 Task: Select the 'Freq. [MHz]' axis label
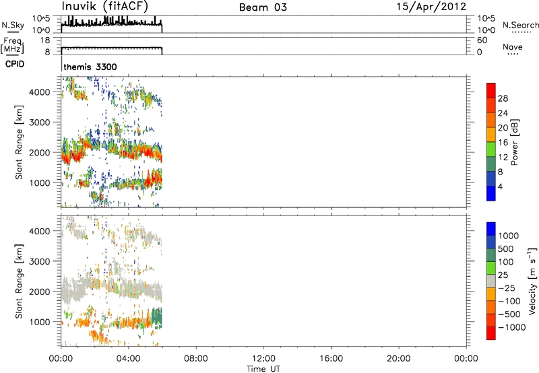pos(13,46)
